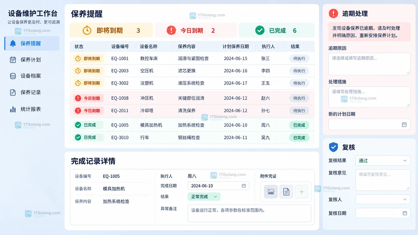Open the document attachment in 附件凭证

(x=286, y=192)
